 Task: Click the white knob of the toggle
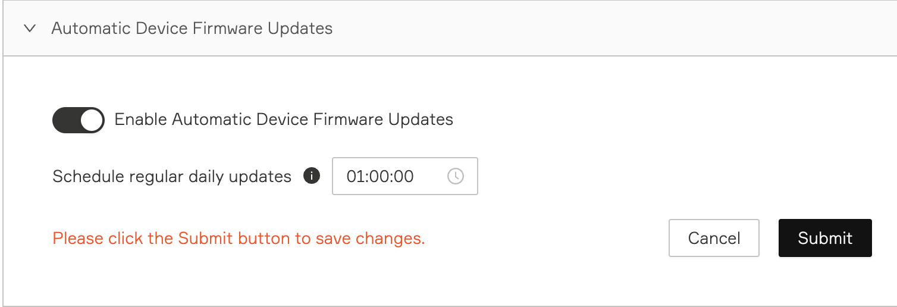click(92, 120)
